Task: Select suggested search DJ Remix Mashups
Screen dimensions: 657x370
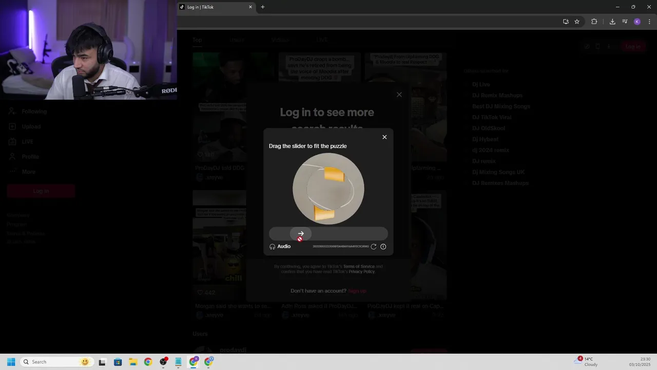Action: (497, 96)
